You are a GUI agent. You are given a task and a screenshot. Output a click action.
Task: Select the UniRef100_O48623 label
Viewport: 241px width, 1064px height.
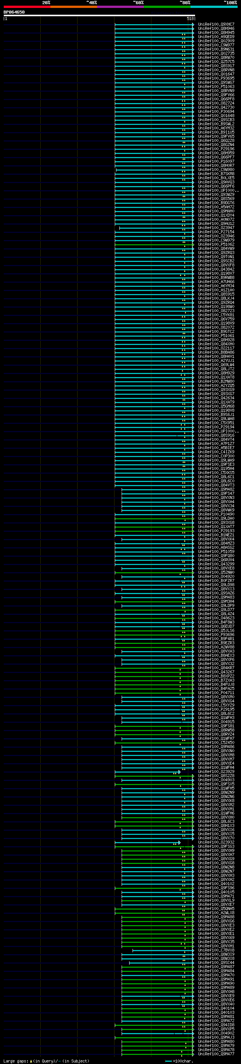pos(216,618)
